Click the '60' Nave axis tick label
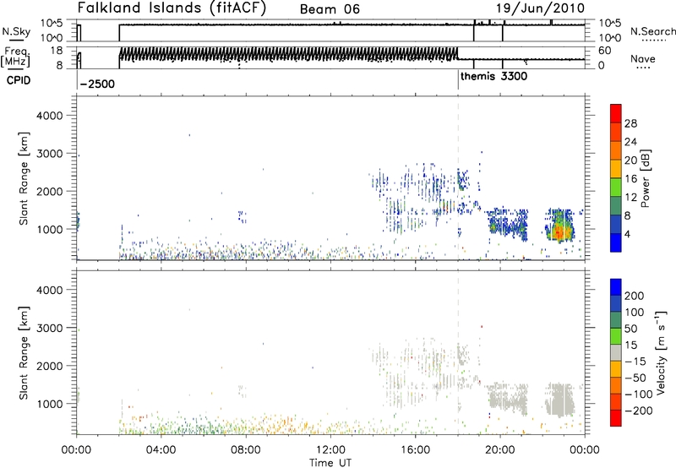This screenshot has height=468, width=676. tap(605, 51)
